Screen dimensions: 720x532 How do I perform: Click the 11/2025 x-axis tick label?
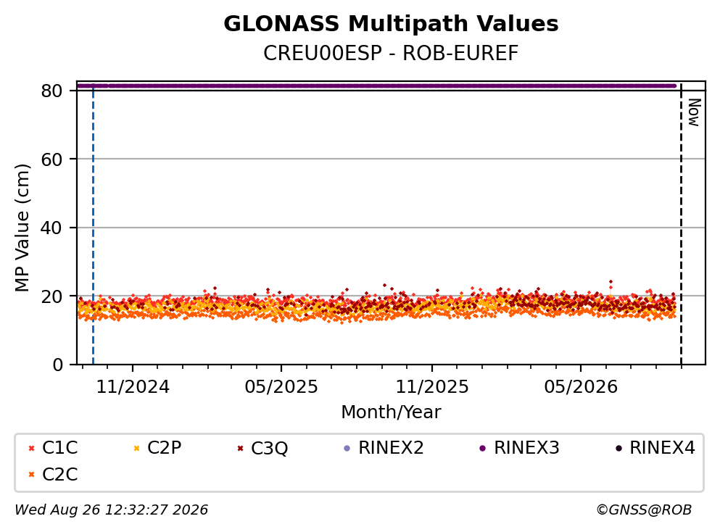click(432, 387)
